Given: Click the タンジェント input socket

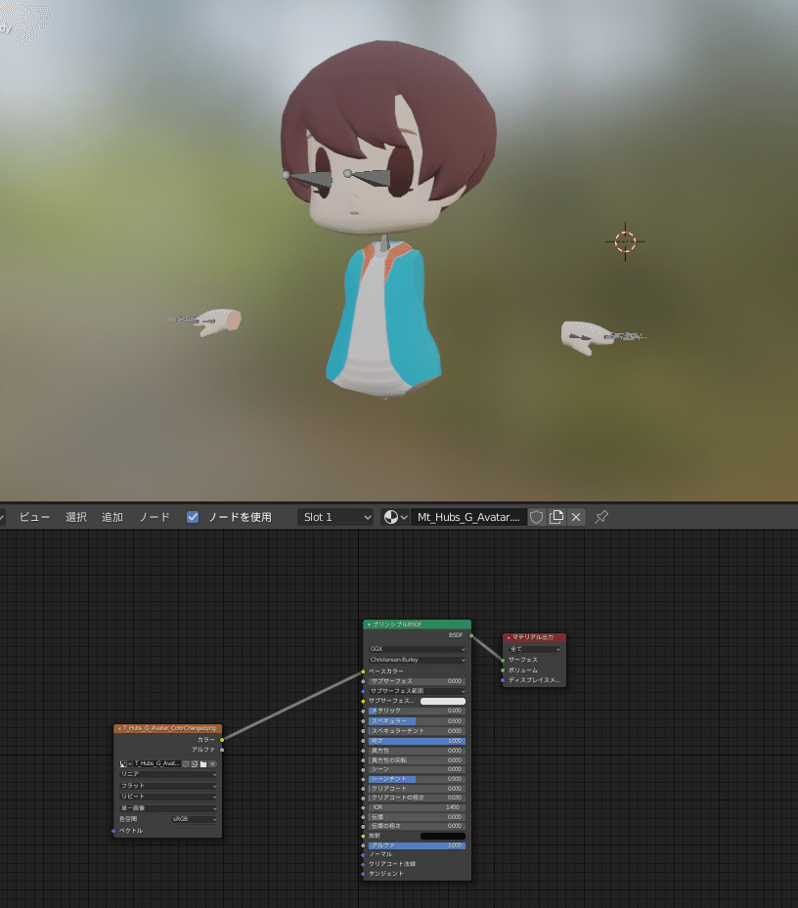Looking at the screenshot, I should [364, 873].
